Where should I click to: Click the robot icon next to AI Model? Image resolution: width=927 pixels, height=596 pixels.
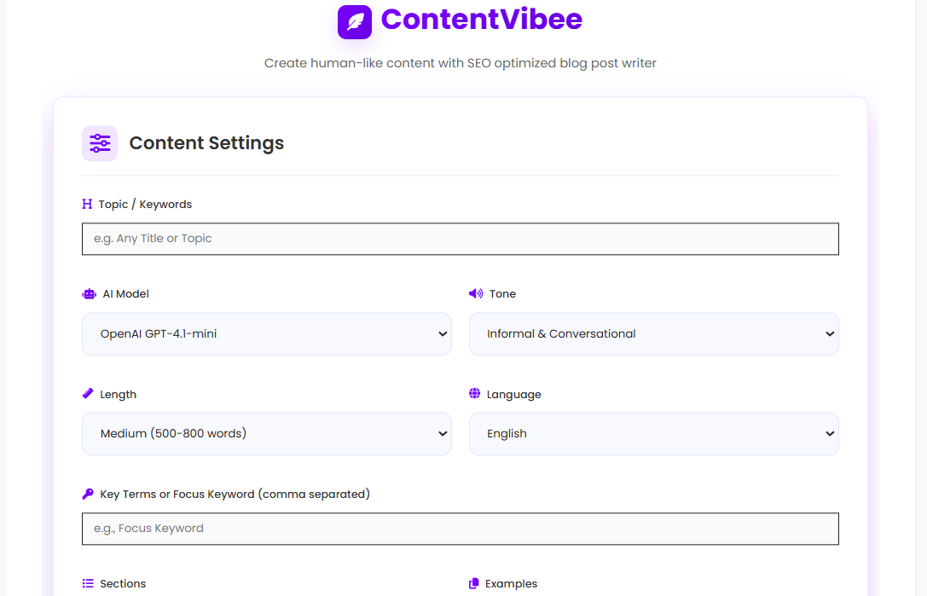pos(90,294)
